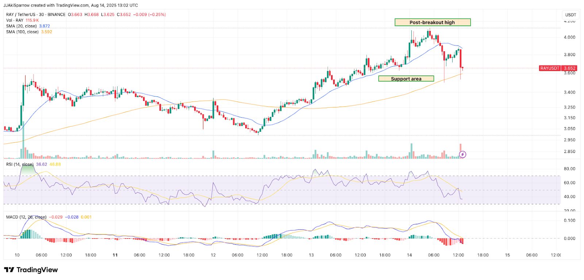This screenshot has height=280, width=584.
Task: Expand the MACD (12, 26, close) legend
Action: point(26,217)
